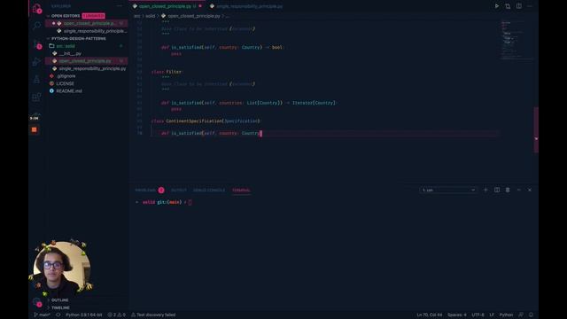
Task: Open open_closed_principle.py in the file tree
Action: pos(87,61)
